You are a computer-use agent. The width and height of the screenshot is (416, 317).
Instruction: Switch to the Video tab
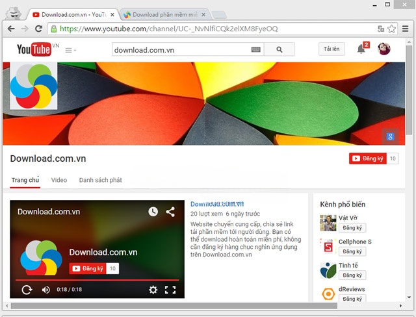click(x=59, y=180)
